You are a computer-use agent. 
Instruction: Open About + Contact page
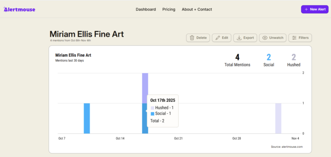coord(197,9)
